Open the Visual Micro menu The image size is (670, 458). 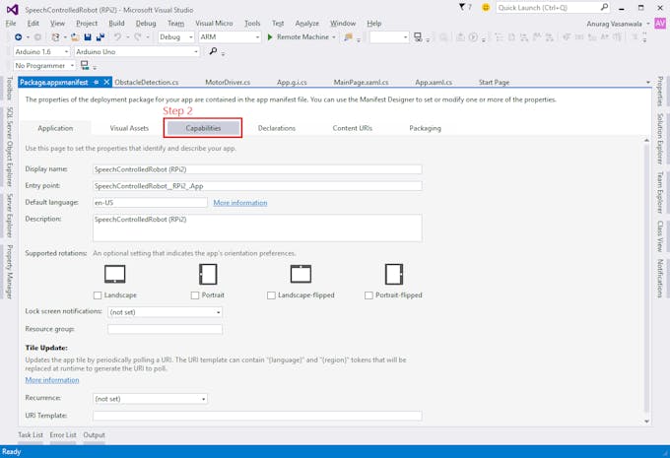[214, 23]
